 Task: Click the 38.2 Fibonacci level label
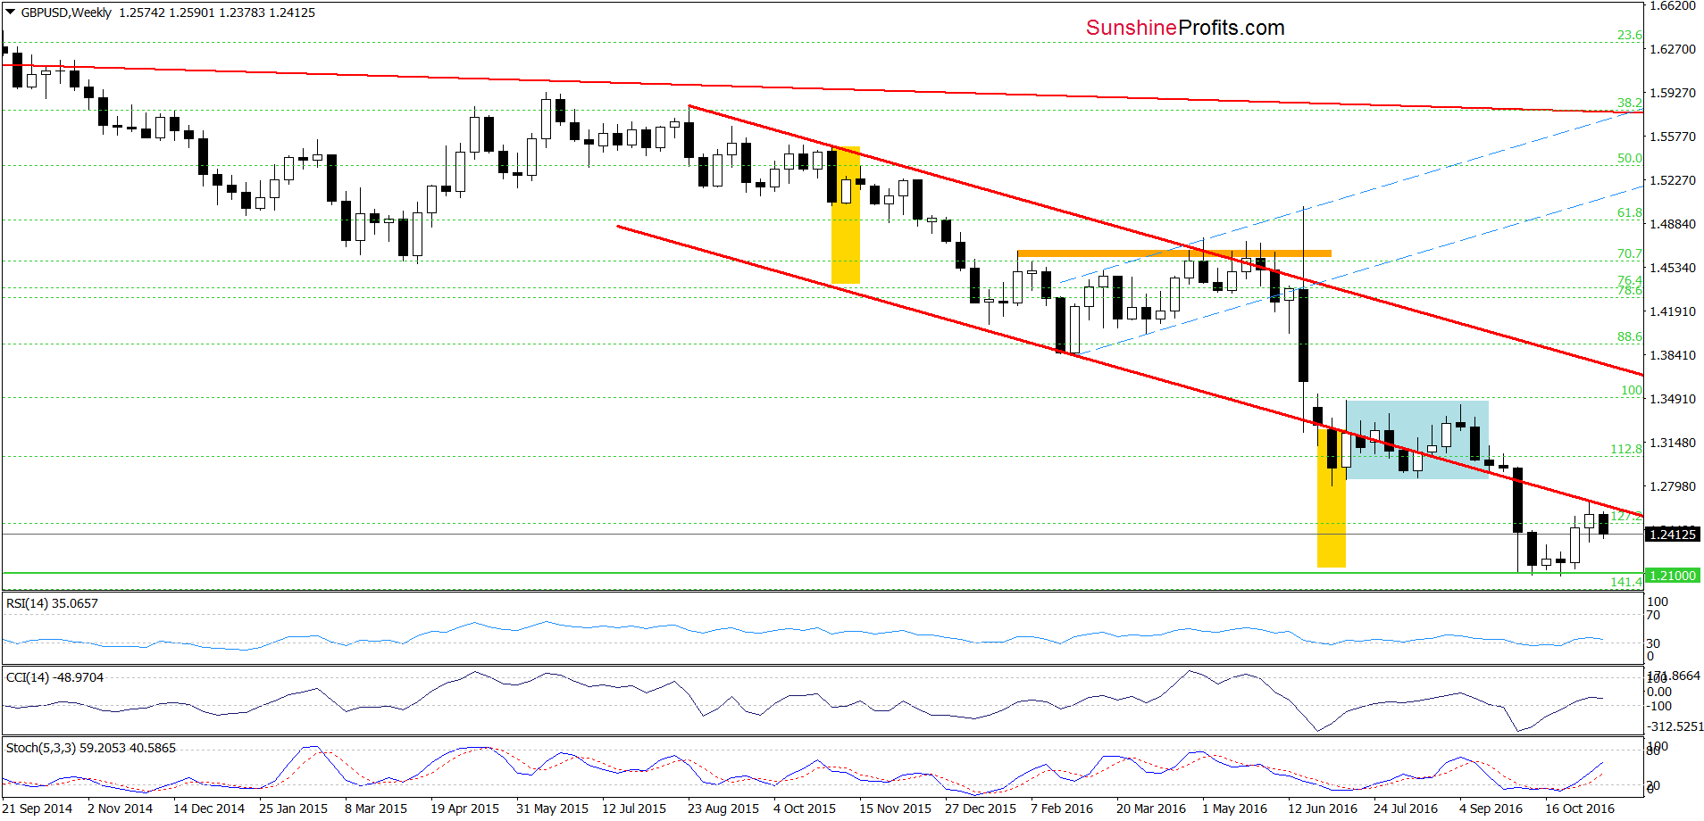pos(1629,103)
